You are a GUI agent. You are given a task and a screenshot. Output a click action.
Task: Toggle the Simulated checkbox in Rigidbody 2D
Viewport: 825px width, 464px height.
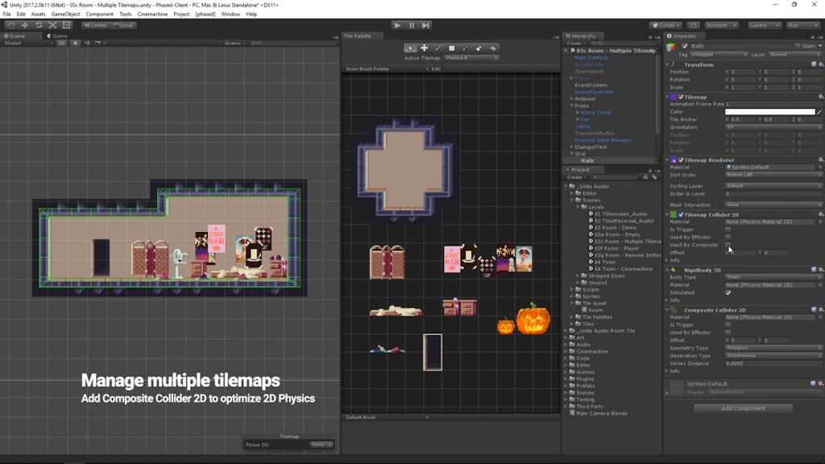click(x=728, y=292)
